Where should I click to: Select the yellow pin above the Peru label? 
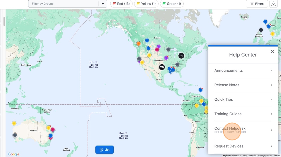(197, 106)
